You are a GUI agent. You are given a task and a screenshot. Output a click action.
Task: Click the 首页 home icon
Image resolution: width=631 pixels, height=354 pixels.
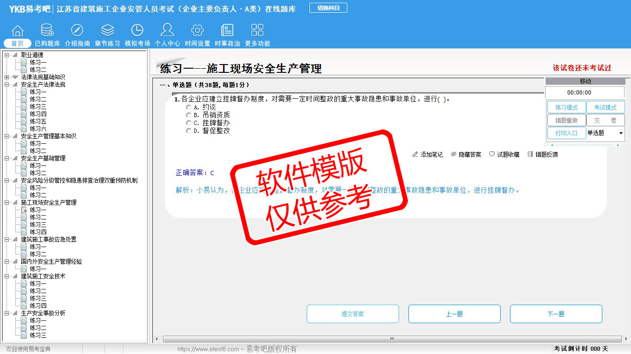click(x=18, y=31)
